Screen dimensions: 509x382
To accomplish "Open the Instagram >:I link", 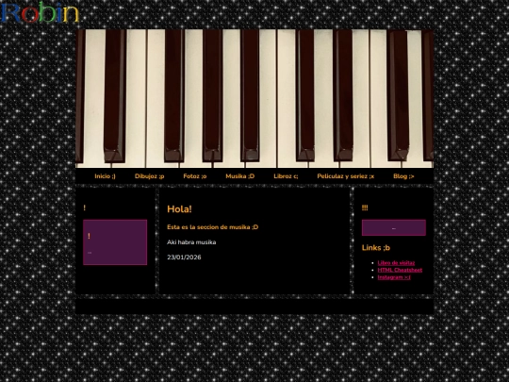I will click(x=394, y=277).
